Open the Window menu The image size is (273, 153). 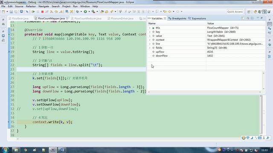85,6
